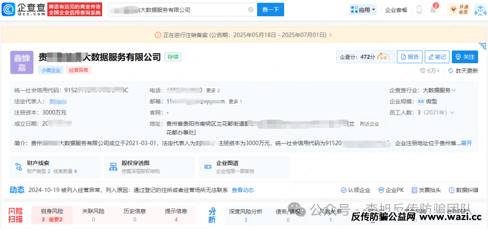Screen dimensions: 488x229
Task: Open the mobile phone app icon
Action: click(419, 9)
